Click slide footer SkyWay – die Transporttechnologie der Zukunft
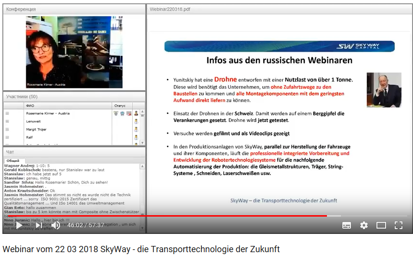 tap(284, 200)
